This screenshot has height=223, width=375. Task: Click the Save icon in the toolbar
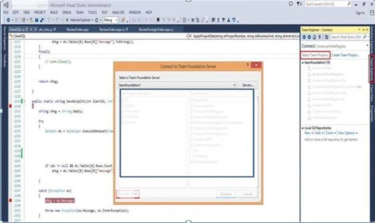(37, 20)
